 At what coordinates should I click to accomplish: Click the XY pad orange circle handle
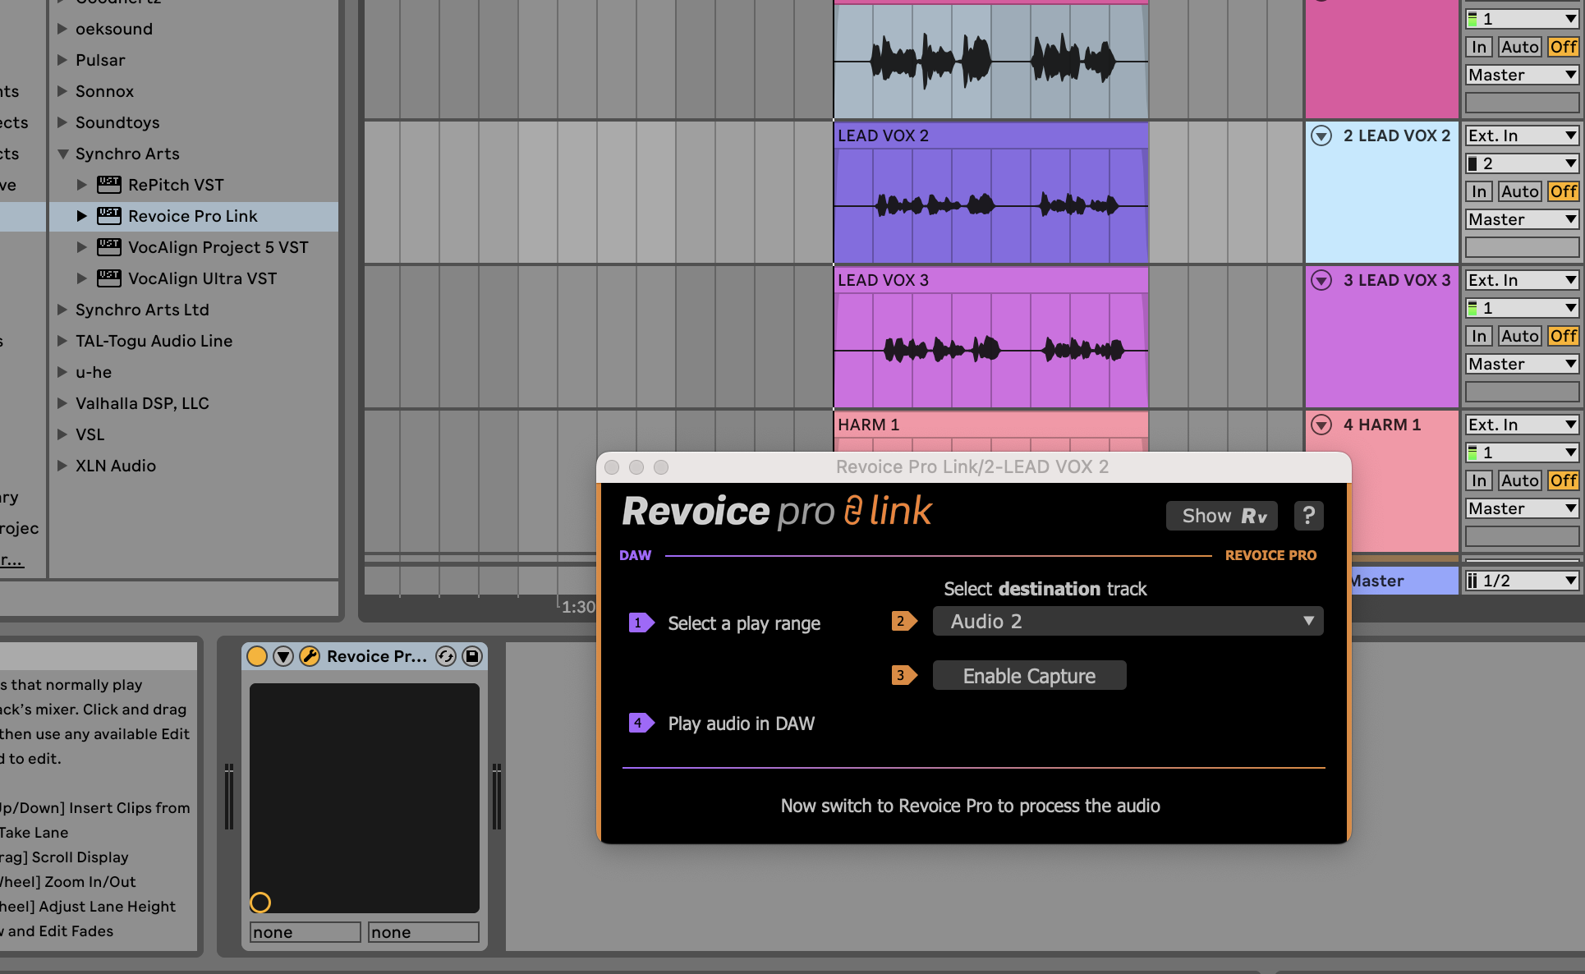click(260, 903)
